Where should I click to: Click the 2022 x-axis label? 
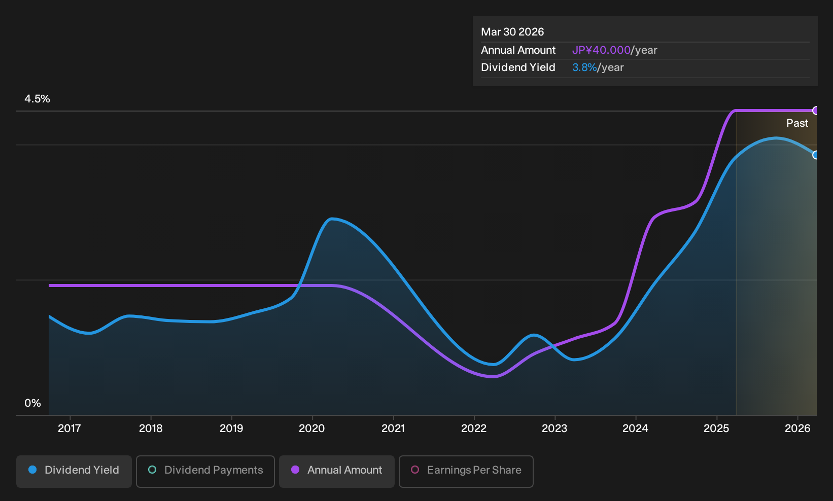point(474,428)
